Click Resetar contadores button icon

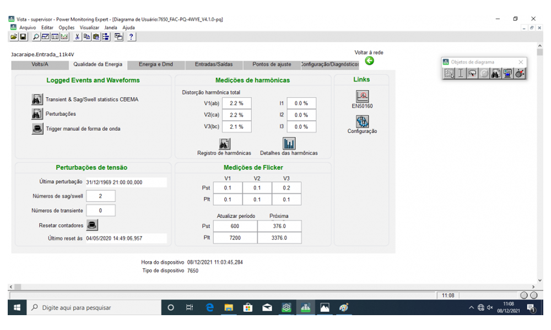tap(93, 225)
